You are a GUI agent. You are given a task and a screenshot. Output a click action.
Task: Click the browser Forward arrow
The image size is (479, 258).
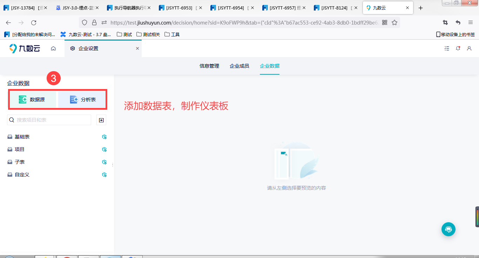[21, 22]
